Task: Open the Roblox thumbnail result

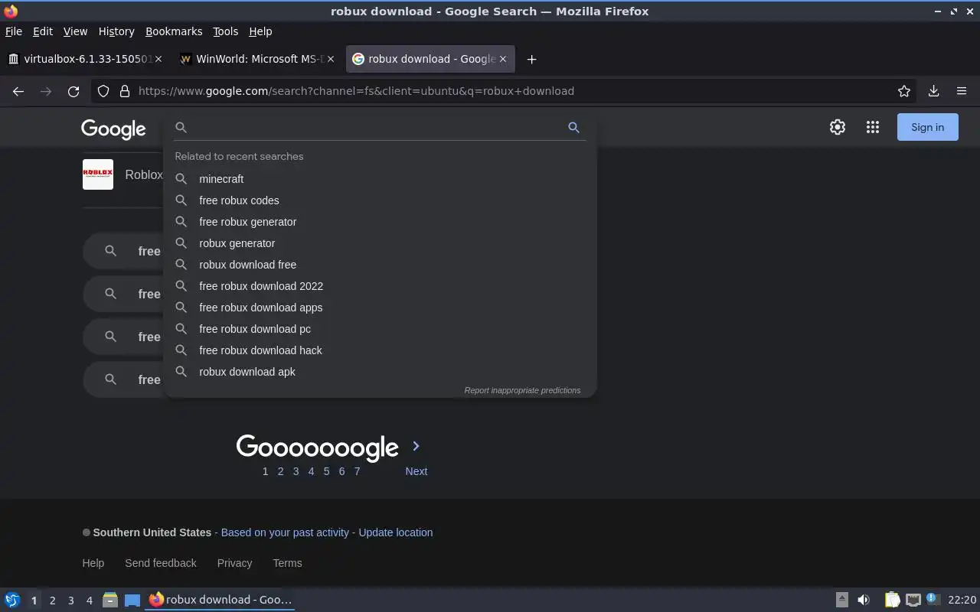Action: point(98,174)
